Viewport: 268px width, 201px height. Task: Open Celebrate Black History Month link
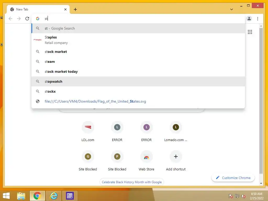(132, 182)
